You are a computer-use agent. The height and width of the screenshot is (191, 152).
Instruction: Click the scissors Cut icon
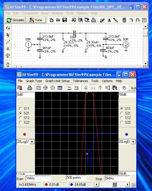pyautogui.click(x=74, y=20)
